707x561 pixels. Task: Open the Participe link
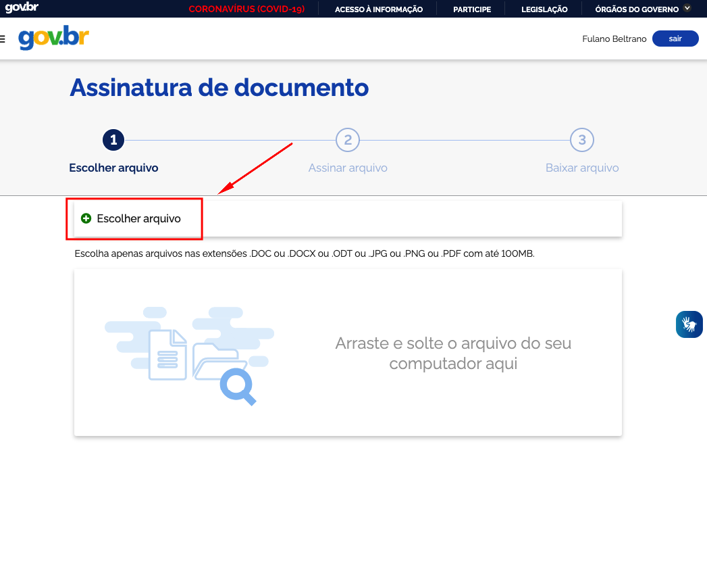pos(472,9)
